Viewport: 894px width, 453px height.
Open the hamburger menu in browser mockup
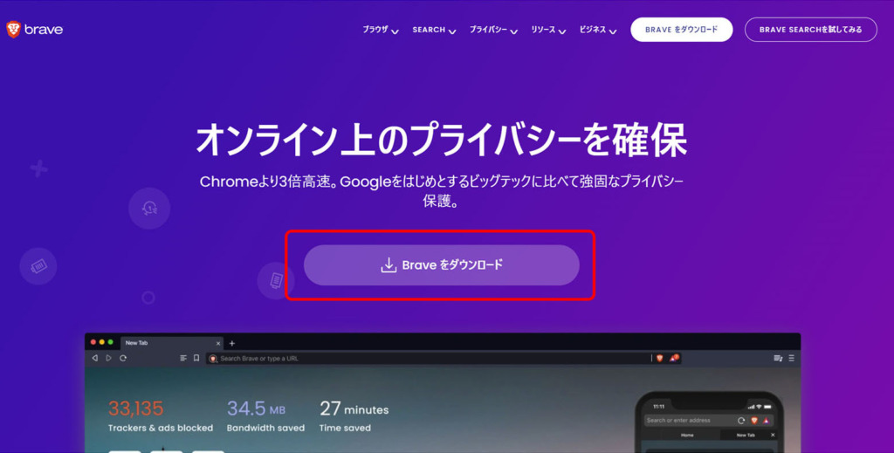791,358
